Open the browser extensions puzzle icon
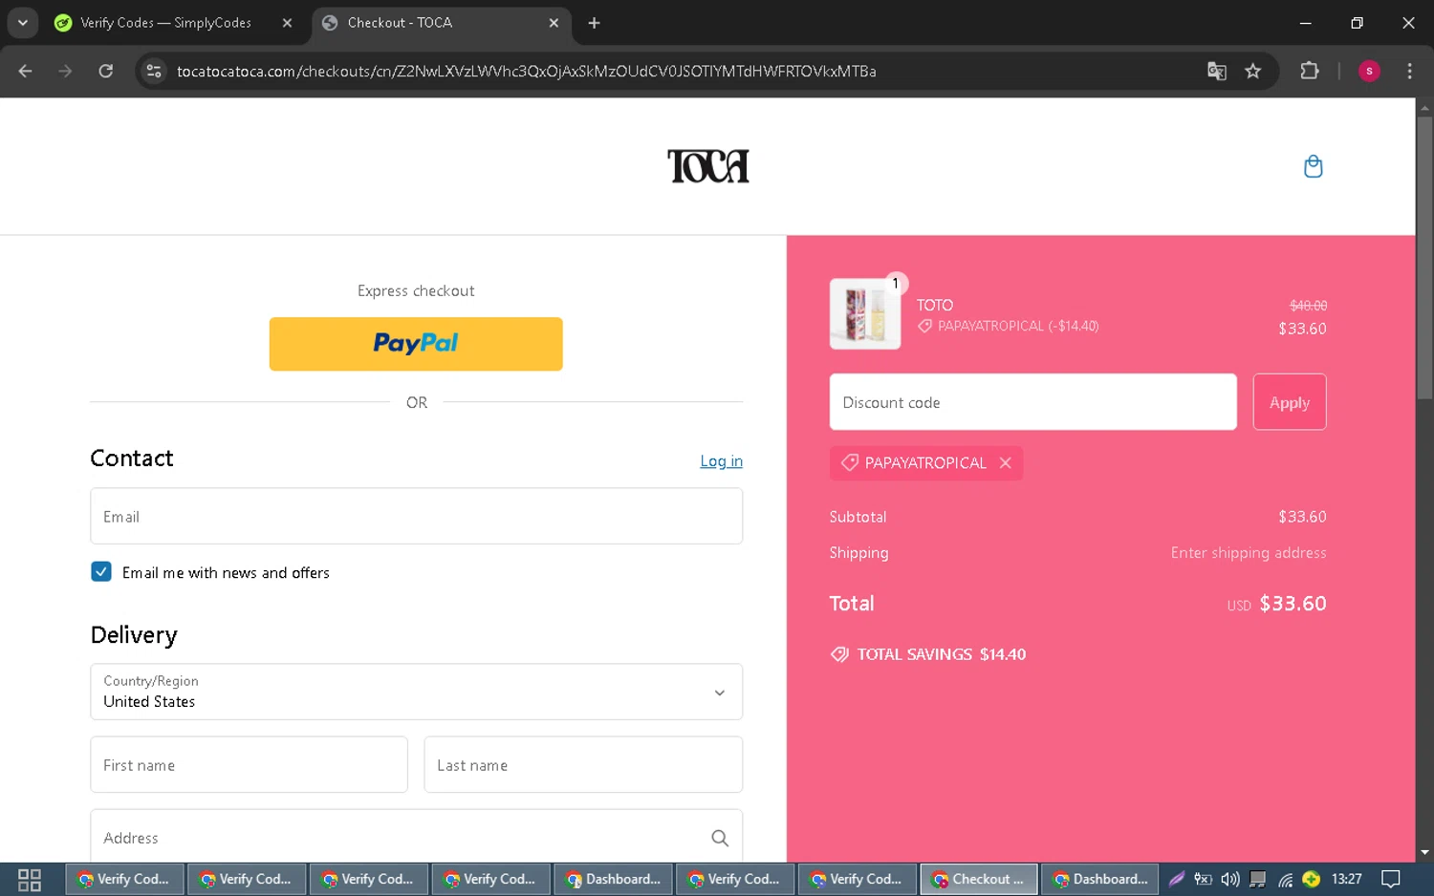Viewport: 1434px width, 896px height. [1310, 71]
